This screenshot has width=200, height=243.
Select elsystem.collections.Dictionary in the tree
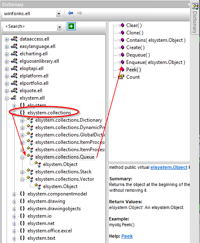pos(68,120)
